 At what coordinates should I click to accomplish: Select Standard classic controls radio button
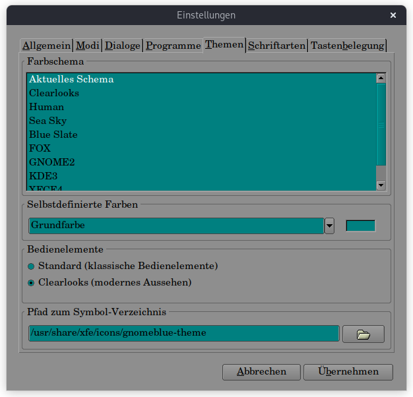pos(31,266)
